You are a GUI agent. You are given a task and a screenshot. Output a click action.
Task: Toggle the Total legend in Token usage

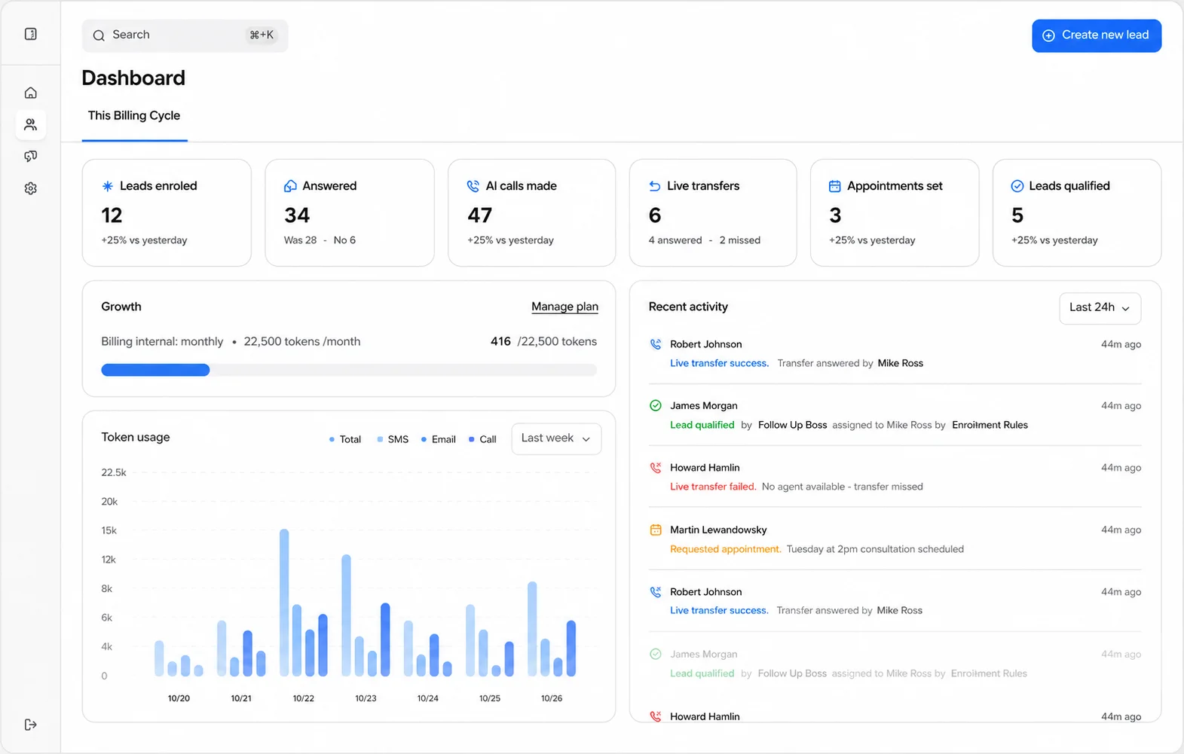345,439
